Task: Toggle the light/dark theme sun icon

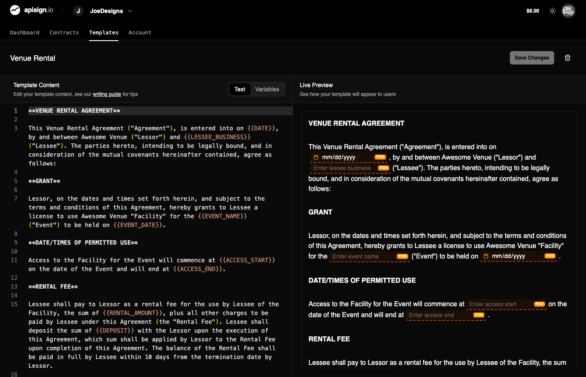Action: click(553, 11)
